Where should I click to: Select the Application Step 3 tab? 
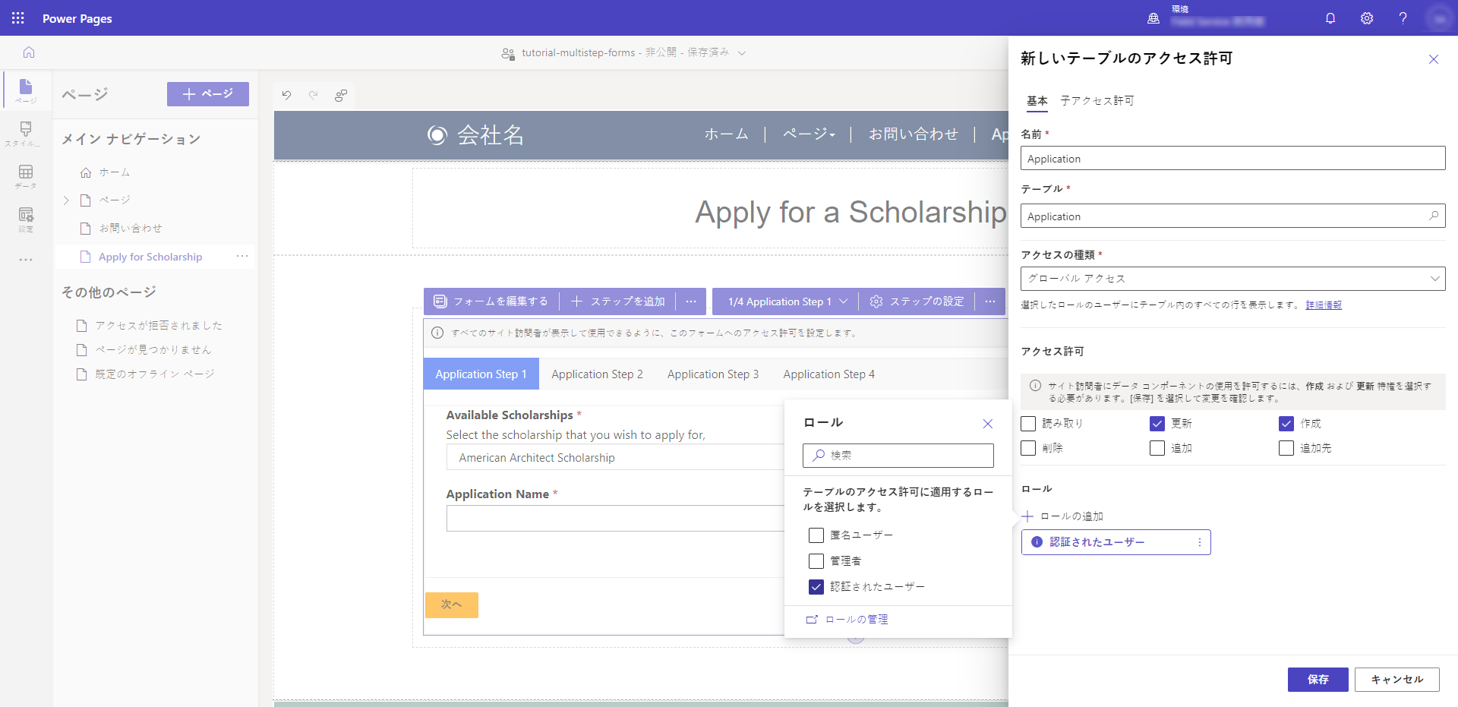(712, 374)
